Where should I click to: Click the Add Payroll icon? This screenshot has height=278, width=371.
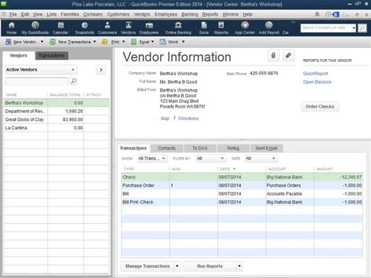point(269,28)
